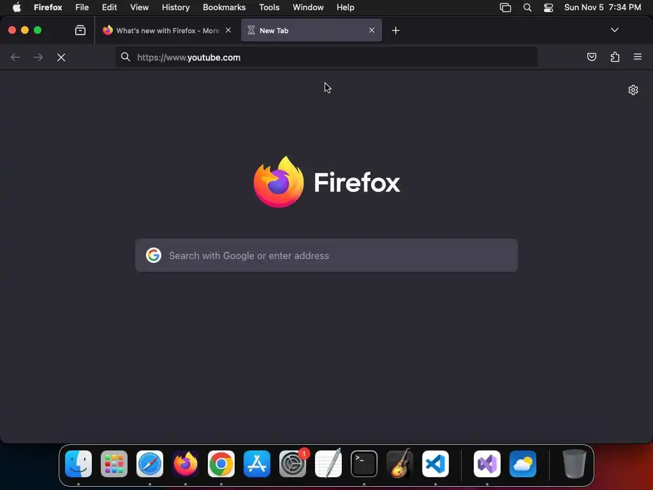Open the Edit menu
Screen dimensions: 653x490
[110, 8]
